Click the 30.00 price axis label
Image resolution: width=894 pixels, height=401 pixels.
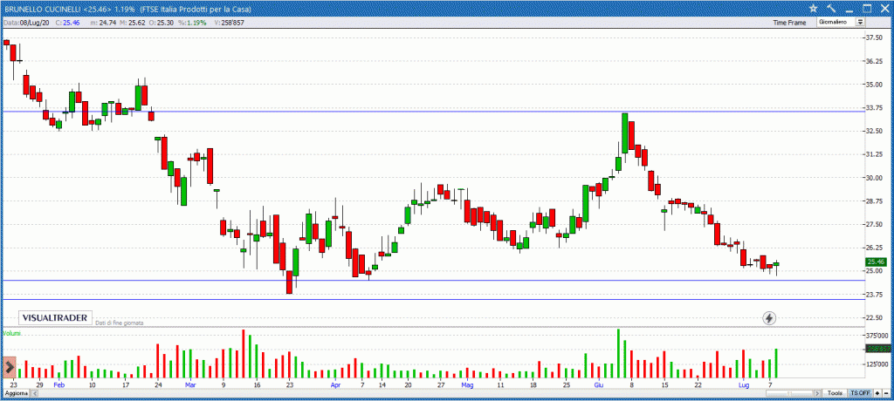875,178
